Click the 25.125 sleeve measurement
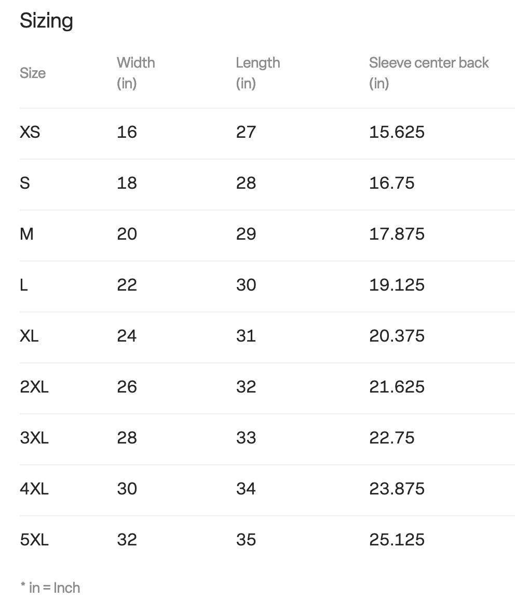This screenshot has height=600, width=515. coord(397,540)
